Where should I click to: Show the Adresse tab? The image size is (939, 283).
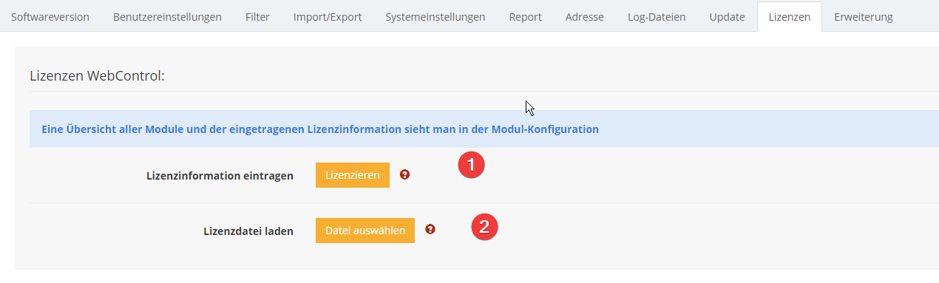584,16
